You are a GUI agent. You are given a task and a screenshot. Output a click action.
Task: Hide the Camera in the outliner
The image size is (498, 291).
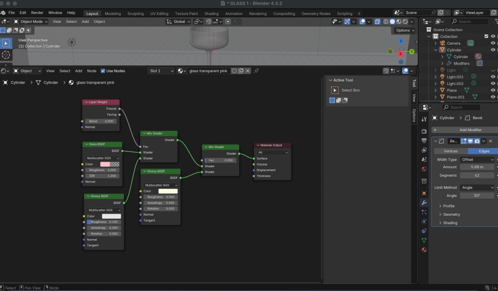pyautogui.click(x=493, y=43)
